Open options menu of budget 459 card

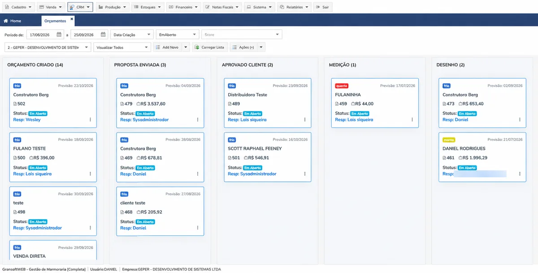tap(412, 119)
